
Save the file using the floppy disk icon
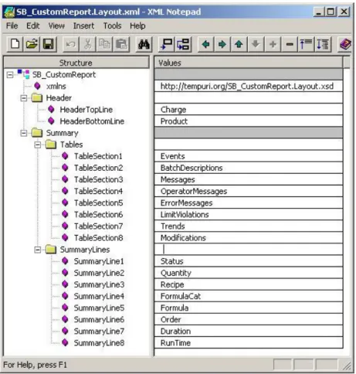pyautogui.click(x=49, y=44)
